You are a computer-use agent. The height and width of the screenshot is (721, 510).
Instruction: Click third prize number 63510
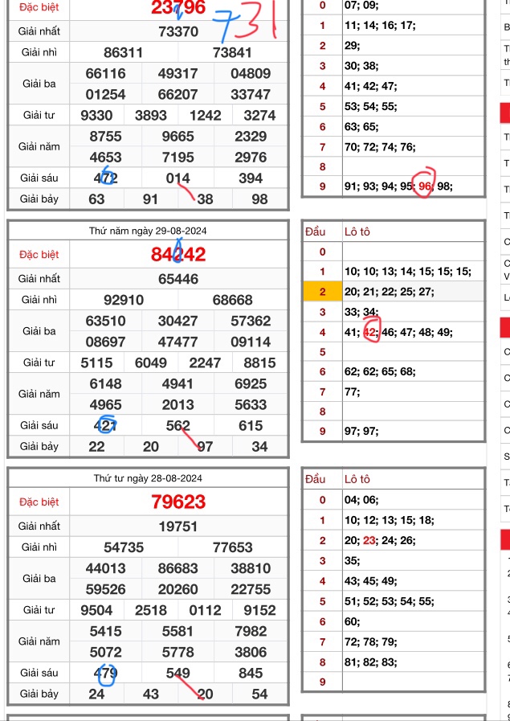pyautogui.click(x=106, y=321)
